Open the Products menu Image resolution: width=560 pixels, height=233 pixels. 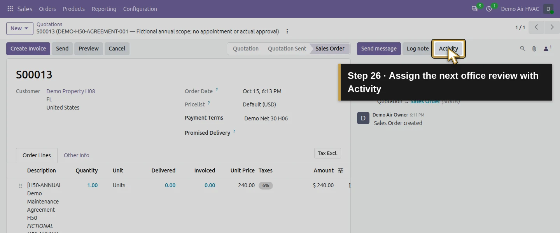pyautogui.click(x=74, y=9)
